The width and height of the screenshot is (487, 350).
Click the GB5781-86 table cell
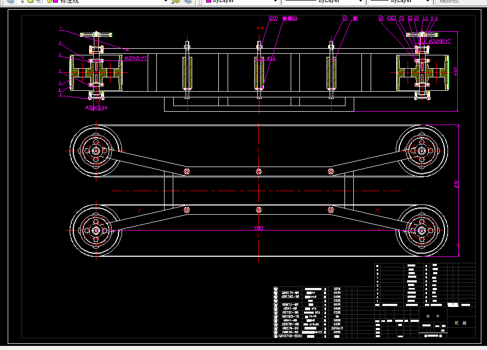[290, 324]
